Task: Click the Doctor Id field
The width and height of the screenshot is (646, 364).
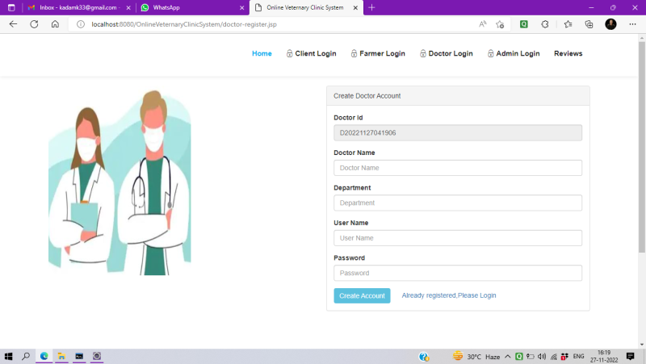Action: coord(458,132)
